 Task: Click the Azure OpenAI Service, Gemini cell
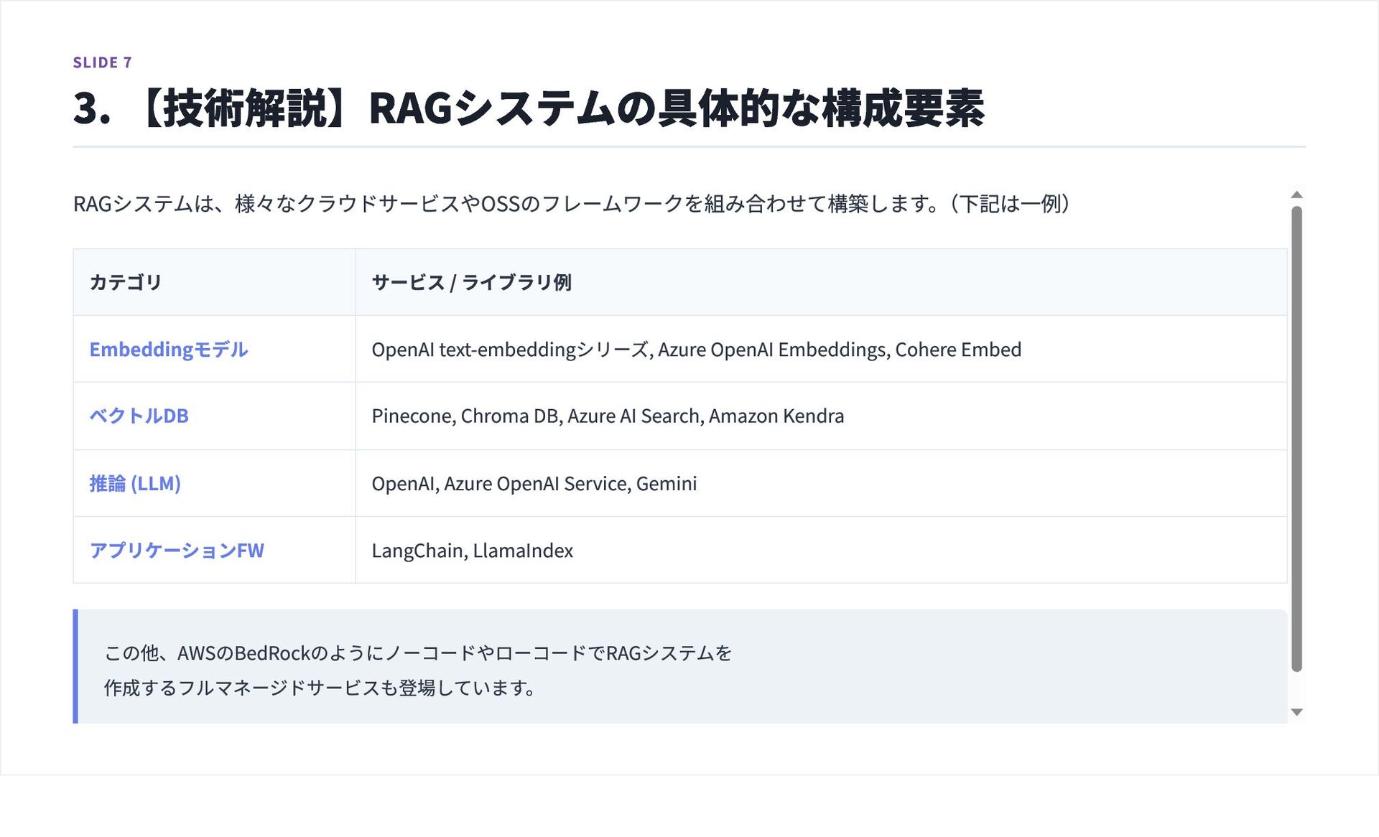[534, 484]
